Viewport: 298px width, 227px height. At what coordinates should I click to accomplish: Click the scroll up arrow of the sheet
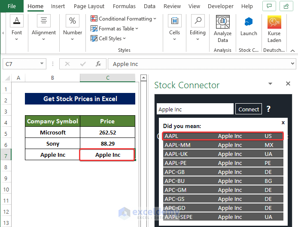pyautogui.click(x=143, y=78)
